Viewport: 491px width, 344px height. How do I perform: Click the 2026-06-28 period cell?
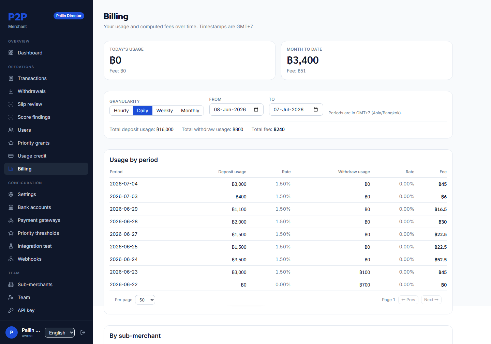[124, 222]
